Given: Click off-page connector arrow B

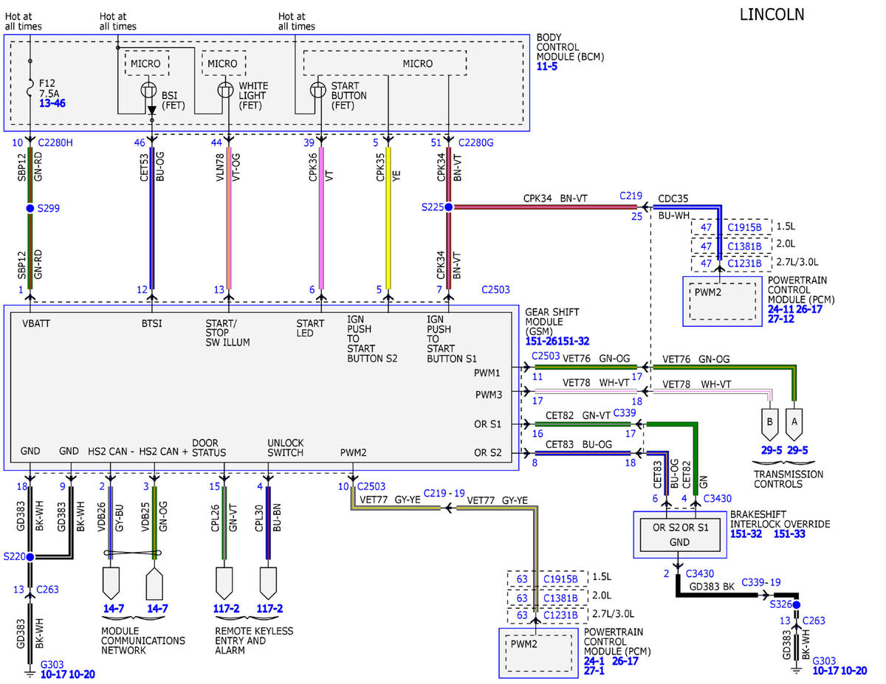Looking at the screenshot, I should tap(771, 424).
